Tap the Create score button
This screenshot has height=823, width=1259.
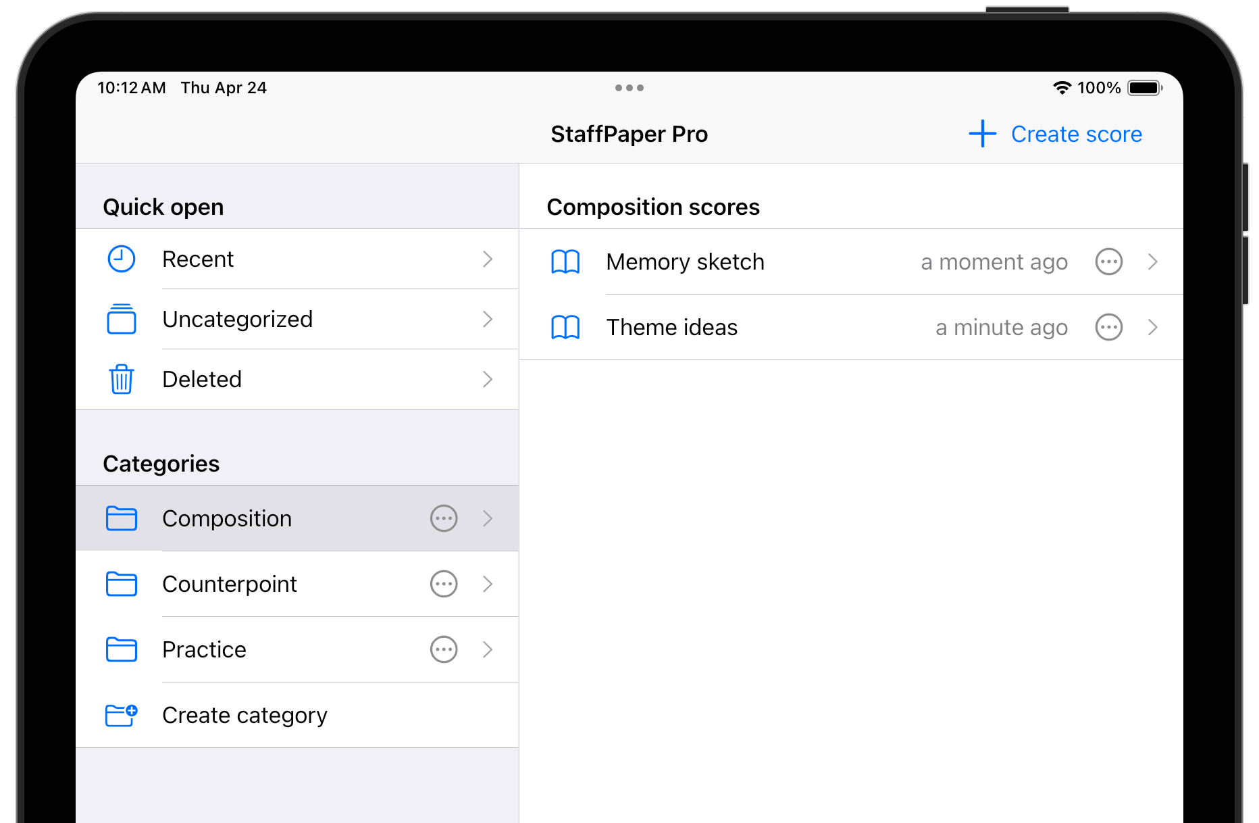[1056, 134]
